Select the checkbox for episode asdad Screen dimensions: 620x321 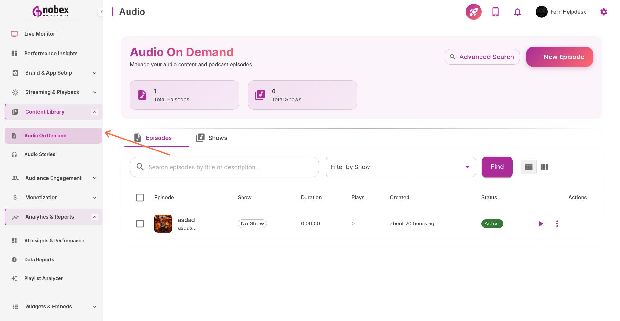point(140,223)
